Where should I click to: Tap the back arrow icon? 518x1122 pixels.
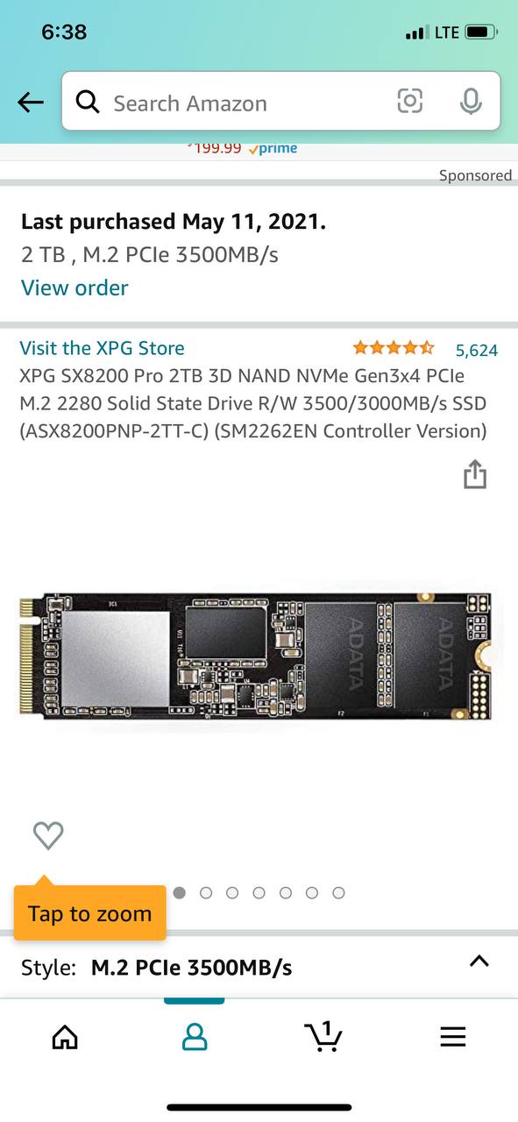coord(31,103)
